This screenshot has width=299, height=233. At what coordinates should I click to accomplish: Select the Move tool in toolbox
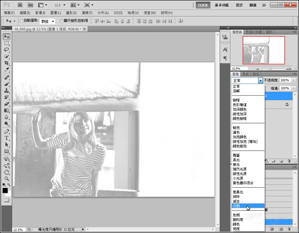click(7, 36)
